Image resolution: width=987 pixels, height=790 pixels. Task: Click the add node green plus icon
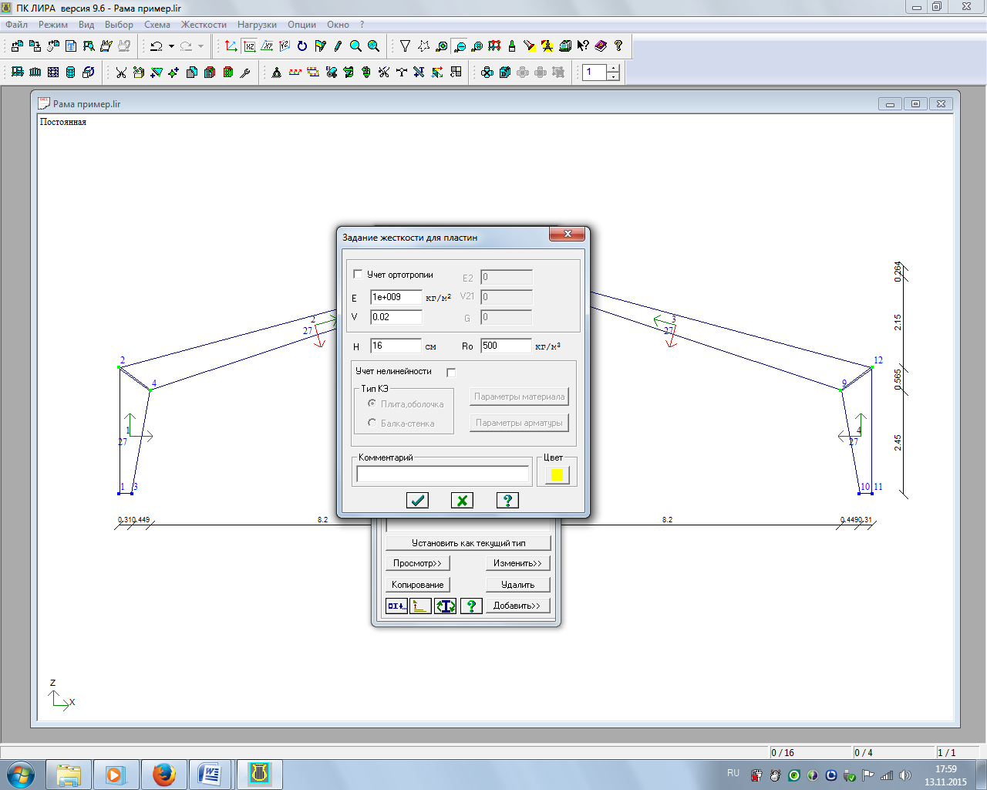pyautogui.click(x=173, y=73)
